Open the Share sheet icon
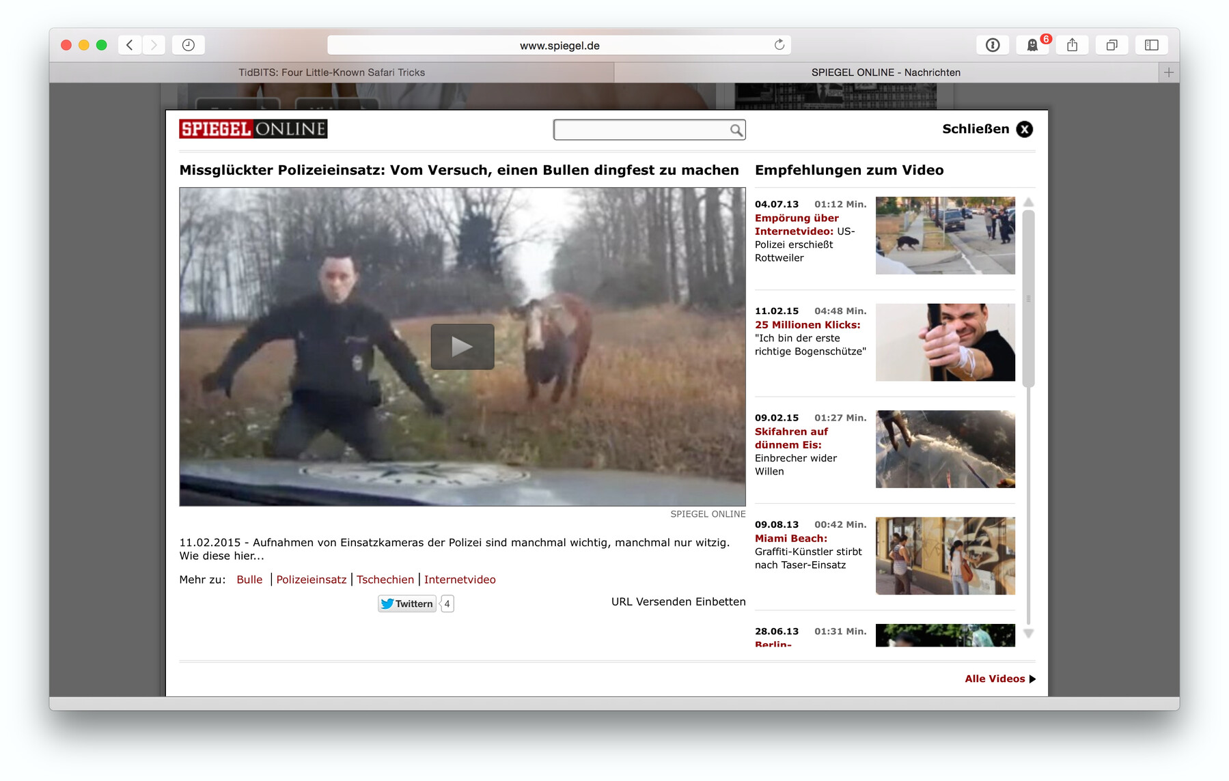 (x=1072, y=45)
